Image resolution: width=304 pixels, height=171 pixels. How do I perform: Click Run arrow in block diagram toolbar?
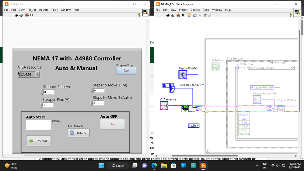click(168, 15)
